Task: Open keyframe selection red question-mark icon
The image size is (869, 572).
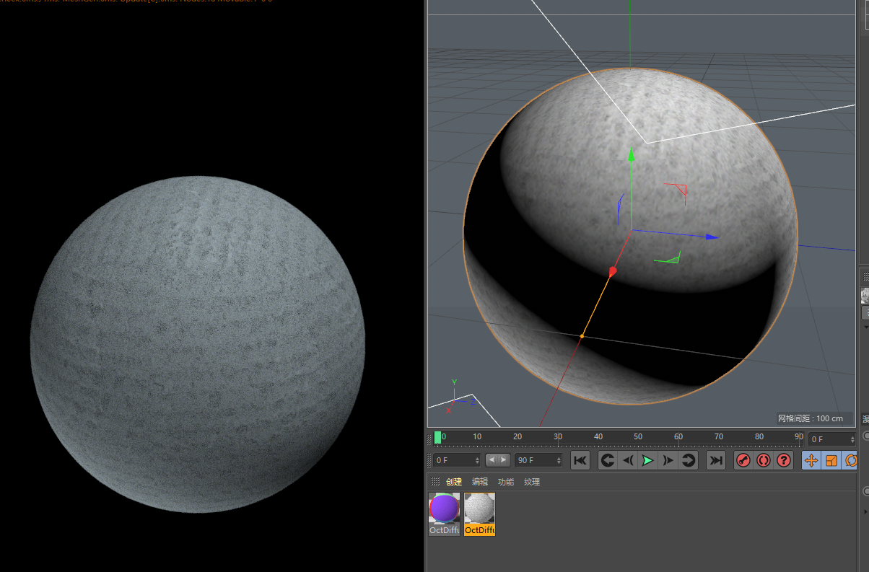Action: click(784, 460)
